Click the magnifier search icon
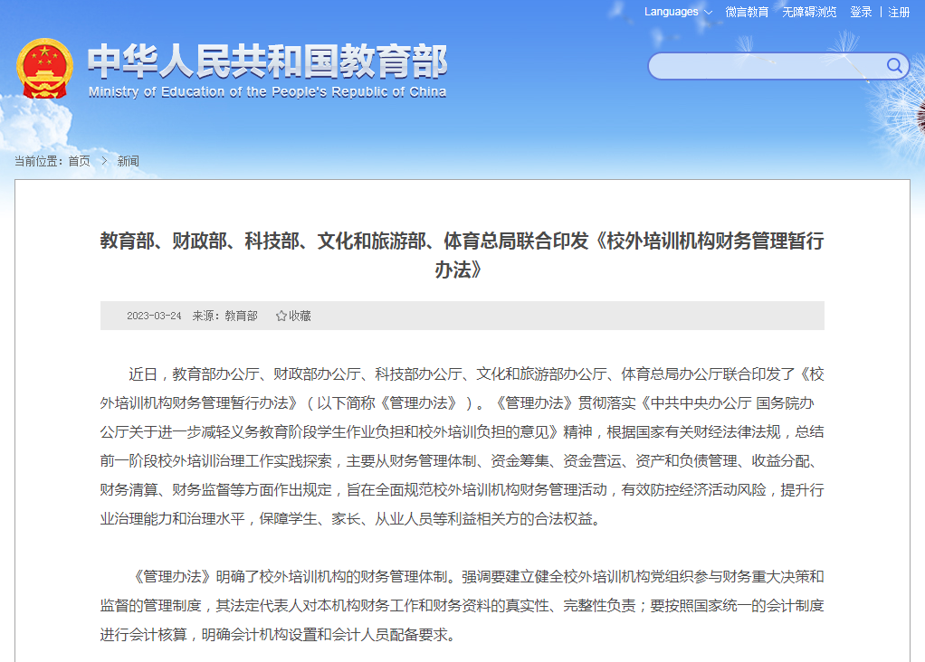Image resolution: width=925 pixels, height=662 pixels. (894, 65)
